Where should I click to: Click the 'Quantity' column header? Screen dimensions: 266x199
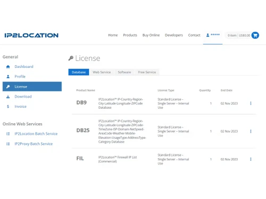pos(205,90)
